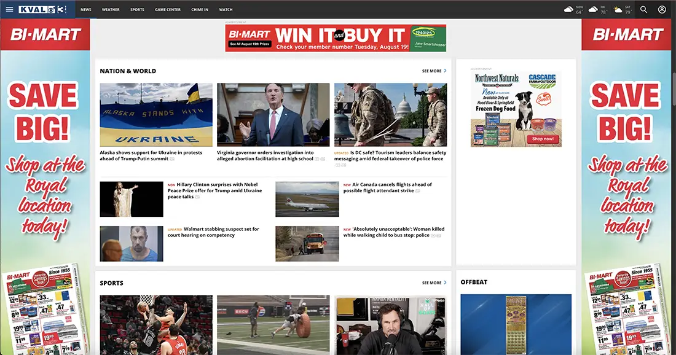Open the search magnifier icon
This screenshot has width=676, height=355.
tap(643, 9)
